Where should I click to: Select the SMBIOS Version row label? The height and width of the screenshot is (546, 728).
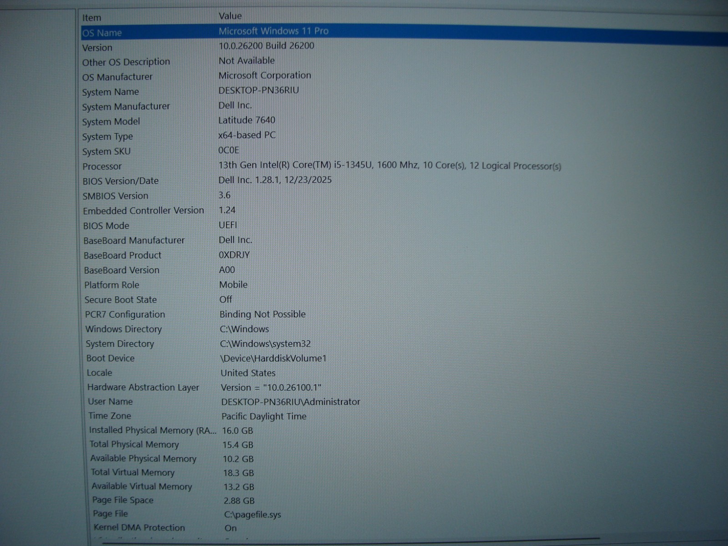click(x=116, y=196)
